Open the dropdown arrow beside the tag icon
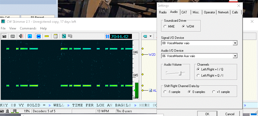 (x=151, y=36)
